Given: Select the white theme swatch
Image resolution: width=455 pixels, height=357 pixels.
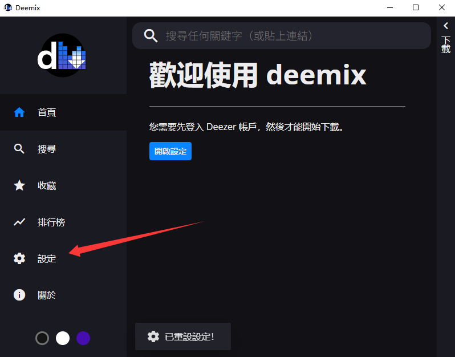Looking at the screenshot, I should [63, 338].
